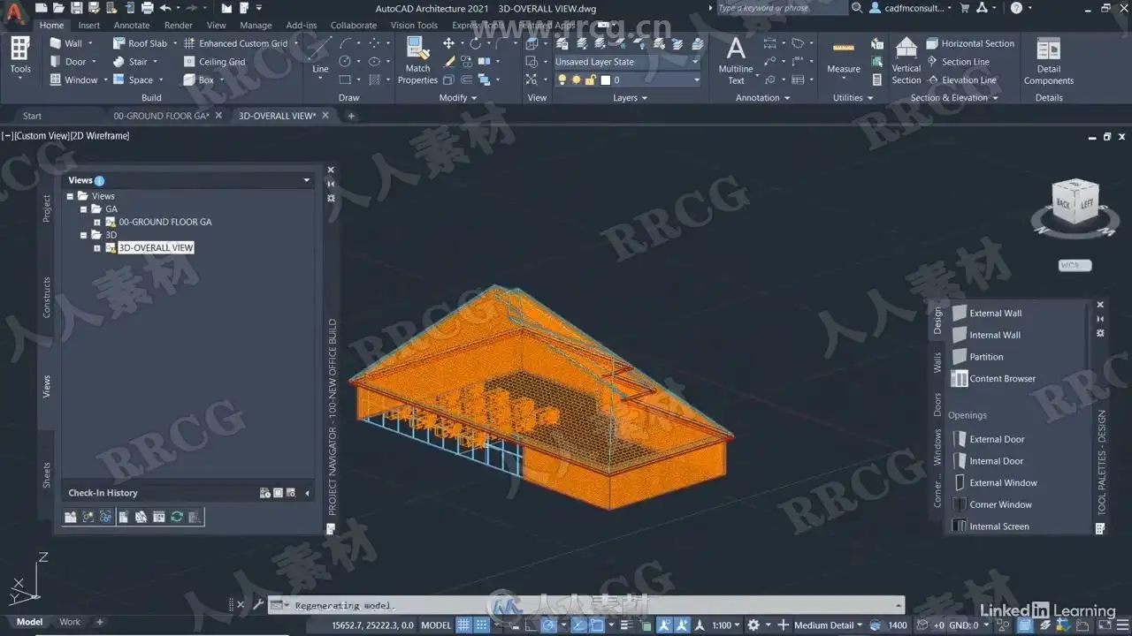Click the Space tool
This screenshot has width=1132, height=636.
click(x=133, y=80)
